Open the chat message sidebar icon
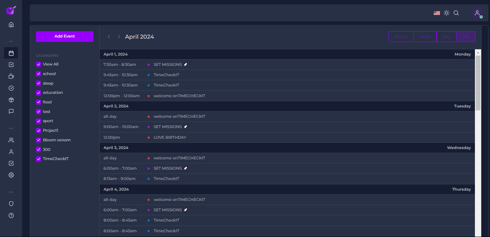The width and height of the screenshot is (490, 237). coord(11,111)
